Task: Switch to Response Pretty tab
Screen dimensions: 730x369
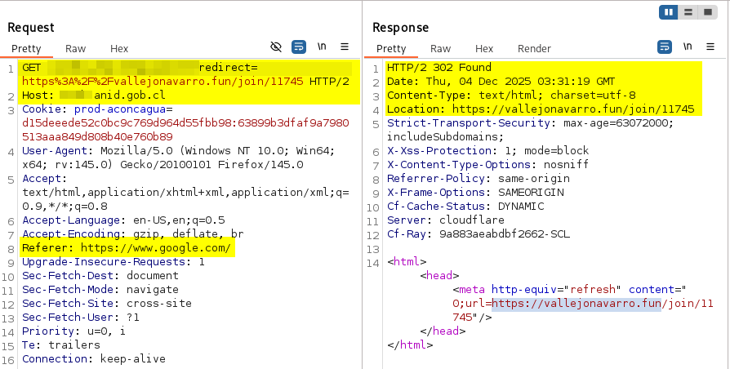Action: tap(391, 48)
